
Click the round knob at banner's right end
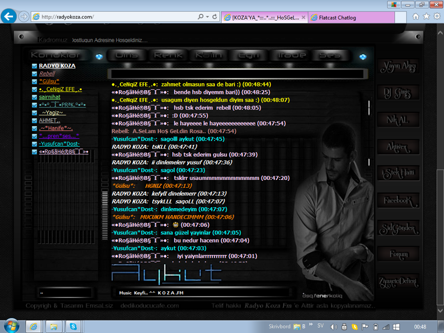pyautogui.click(x=418, y=37)
